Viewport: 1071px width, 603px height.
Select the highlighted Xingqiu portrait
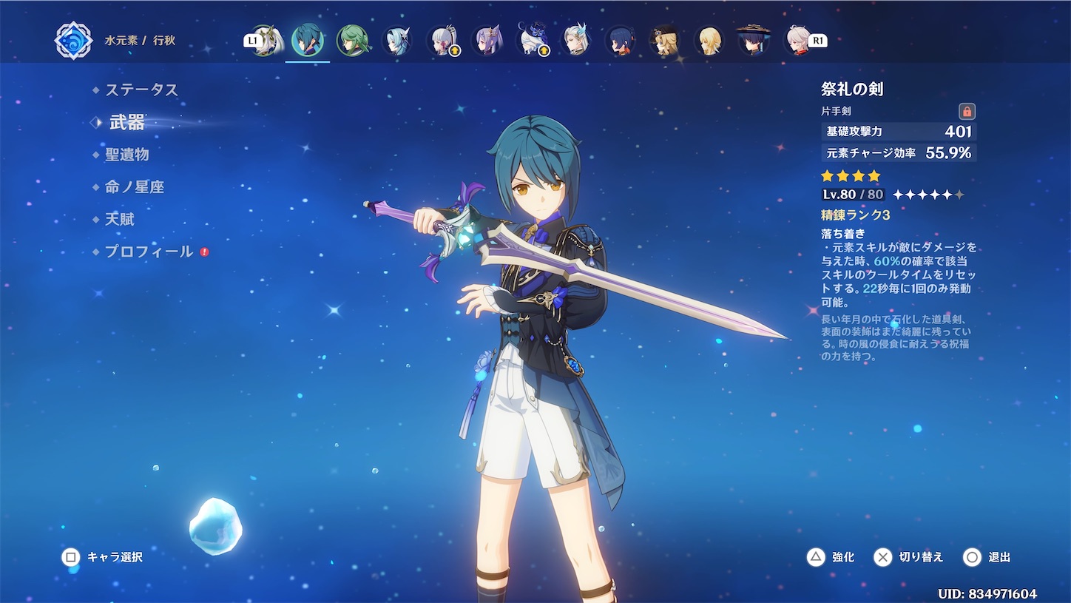point(307,41)
